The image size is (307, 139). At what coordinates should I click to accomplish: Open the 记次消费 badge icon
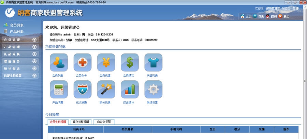pyautogui.click(x=83, y=89)
